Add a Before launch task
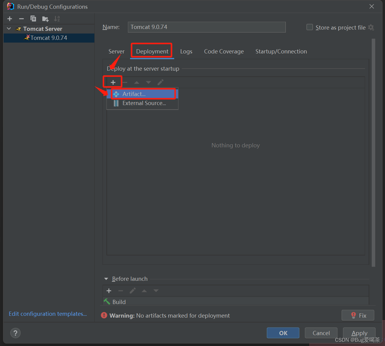 click(109, 291)
